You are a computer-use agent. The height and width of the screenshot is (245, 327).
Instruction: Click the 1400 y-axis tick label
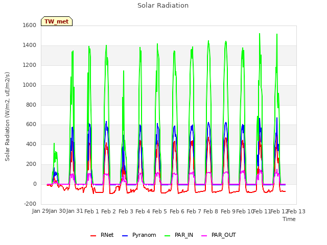point(30,45)
